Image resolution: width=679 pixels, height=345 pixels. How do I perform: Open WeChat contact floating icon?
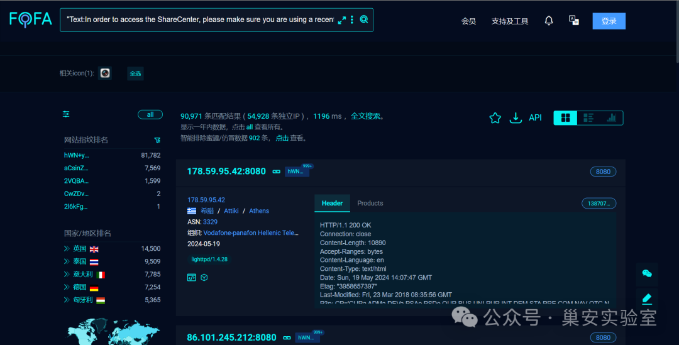point(647,273)
